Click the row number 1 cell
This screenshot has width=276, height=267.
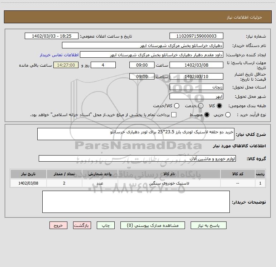(260, 183)
